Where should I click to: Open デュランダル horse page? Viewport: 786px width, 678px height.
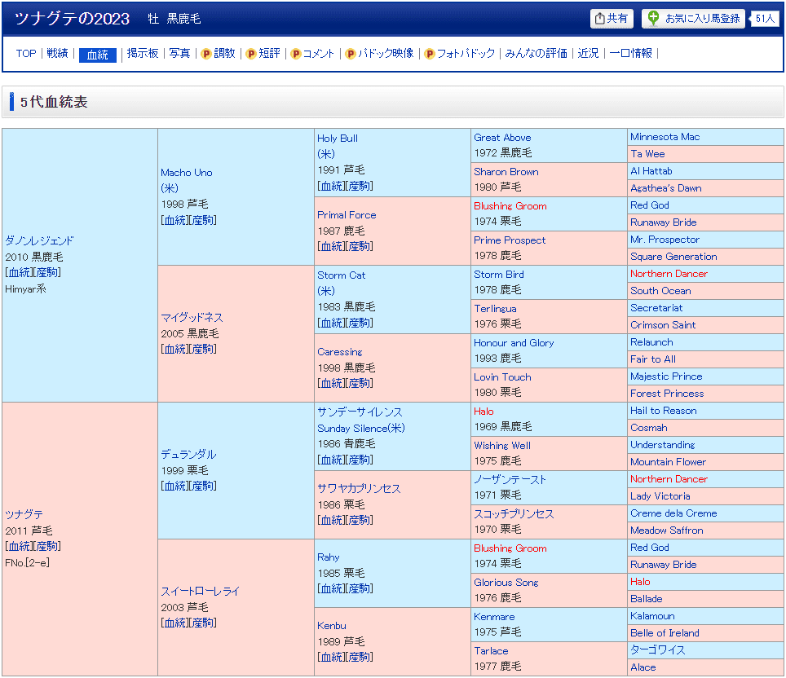(188, 455)
